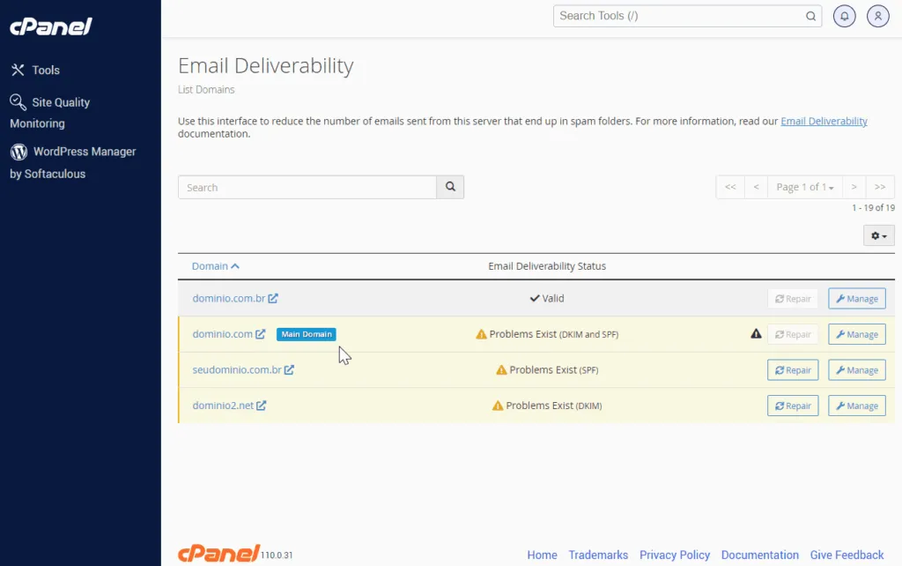Screen dimensions: 902x566
Task: Open Tools in the sidebar
Action: (45, 71)
